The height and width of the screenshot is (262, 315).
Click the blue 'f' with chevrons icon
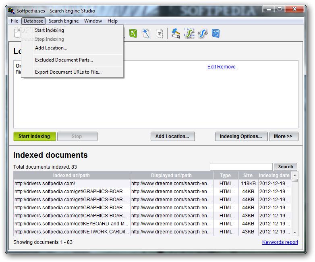click(x=203, y=33)
